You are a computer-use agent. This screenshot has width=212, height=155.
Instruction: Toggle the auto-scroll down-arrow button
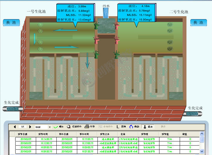point(145,127)
